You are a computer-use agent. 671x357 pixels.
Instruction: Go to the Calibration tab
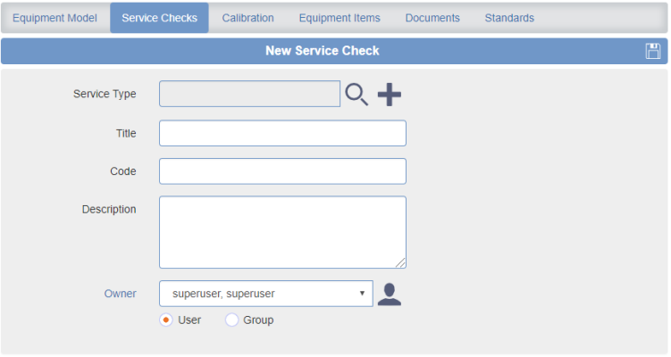pos(247,18)
